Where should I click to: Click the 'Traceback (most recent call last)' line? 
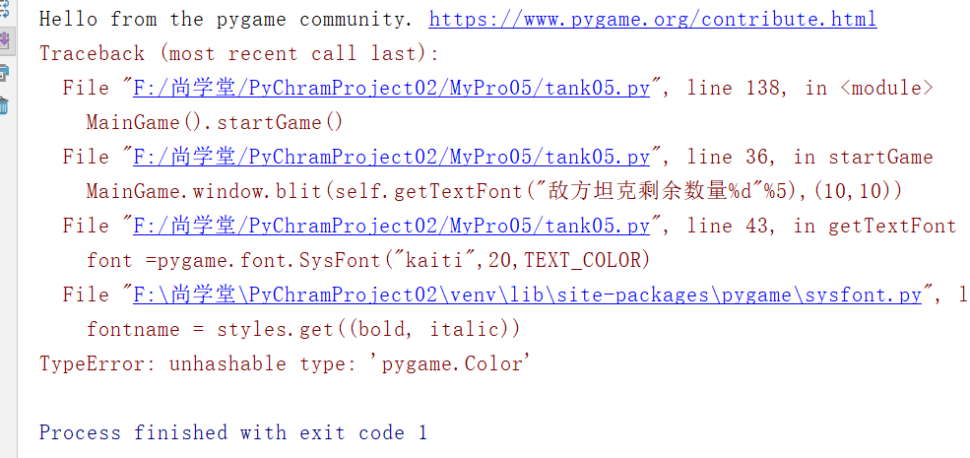point(239,54)
